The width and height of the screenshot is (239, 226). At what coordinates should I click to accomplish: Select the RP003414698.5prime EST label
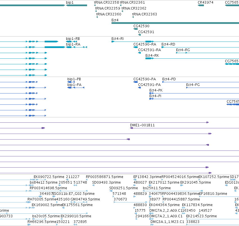(x=48, y=188)
